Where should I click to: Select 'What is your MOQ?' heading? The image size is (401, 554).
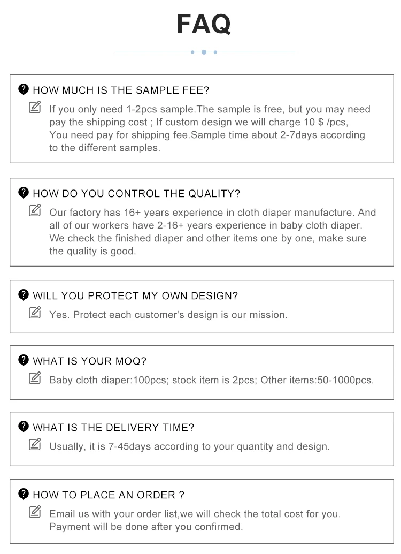point(90,361)
